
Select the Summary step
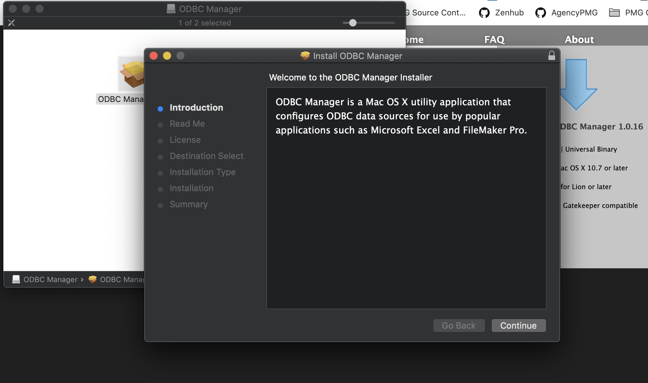coord(189,204)
